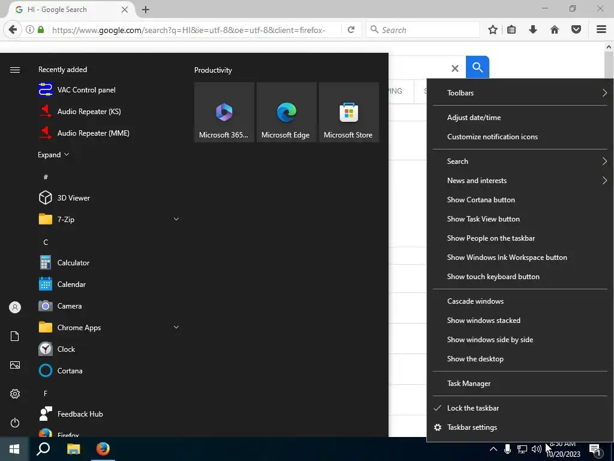
Task: Expand the Recently added list
Action: [53, 154]
